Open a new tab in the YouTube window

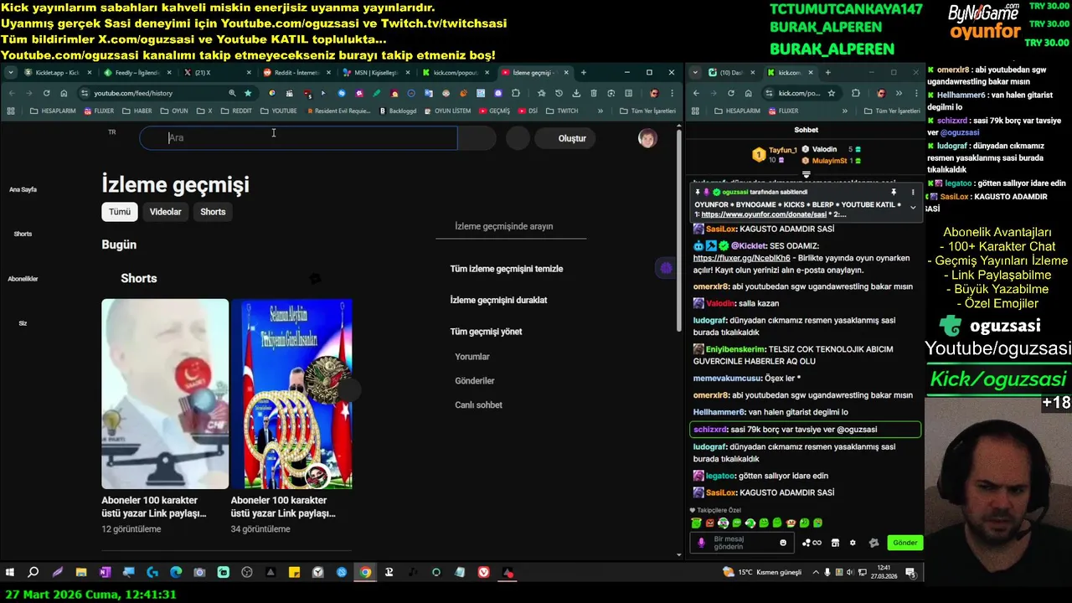pyautogui.click(x=584, y=73)
